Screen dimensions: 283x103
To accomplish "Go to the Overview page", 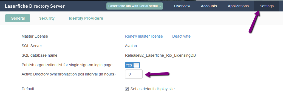I will tap(182, 6).
